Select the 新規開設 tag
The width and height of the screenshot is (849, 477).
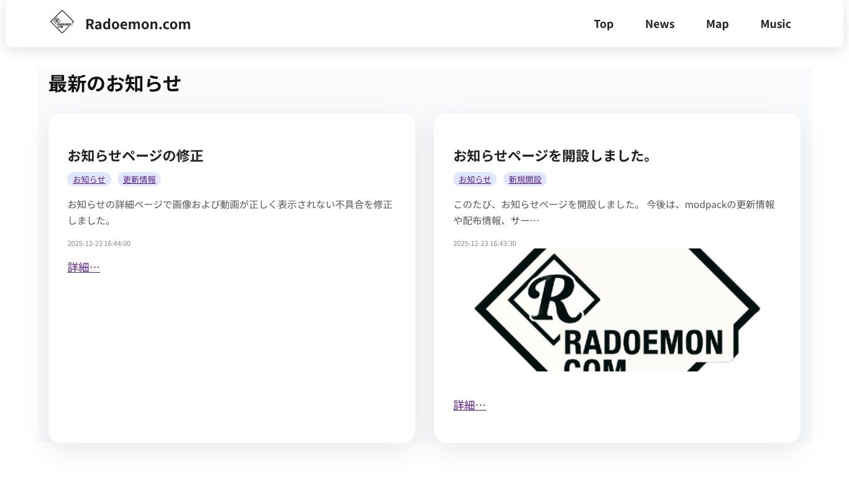[525, 179]
